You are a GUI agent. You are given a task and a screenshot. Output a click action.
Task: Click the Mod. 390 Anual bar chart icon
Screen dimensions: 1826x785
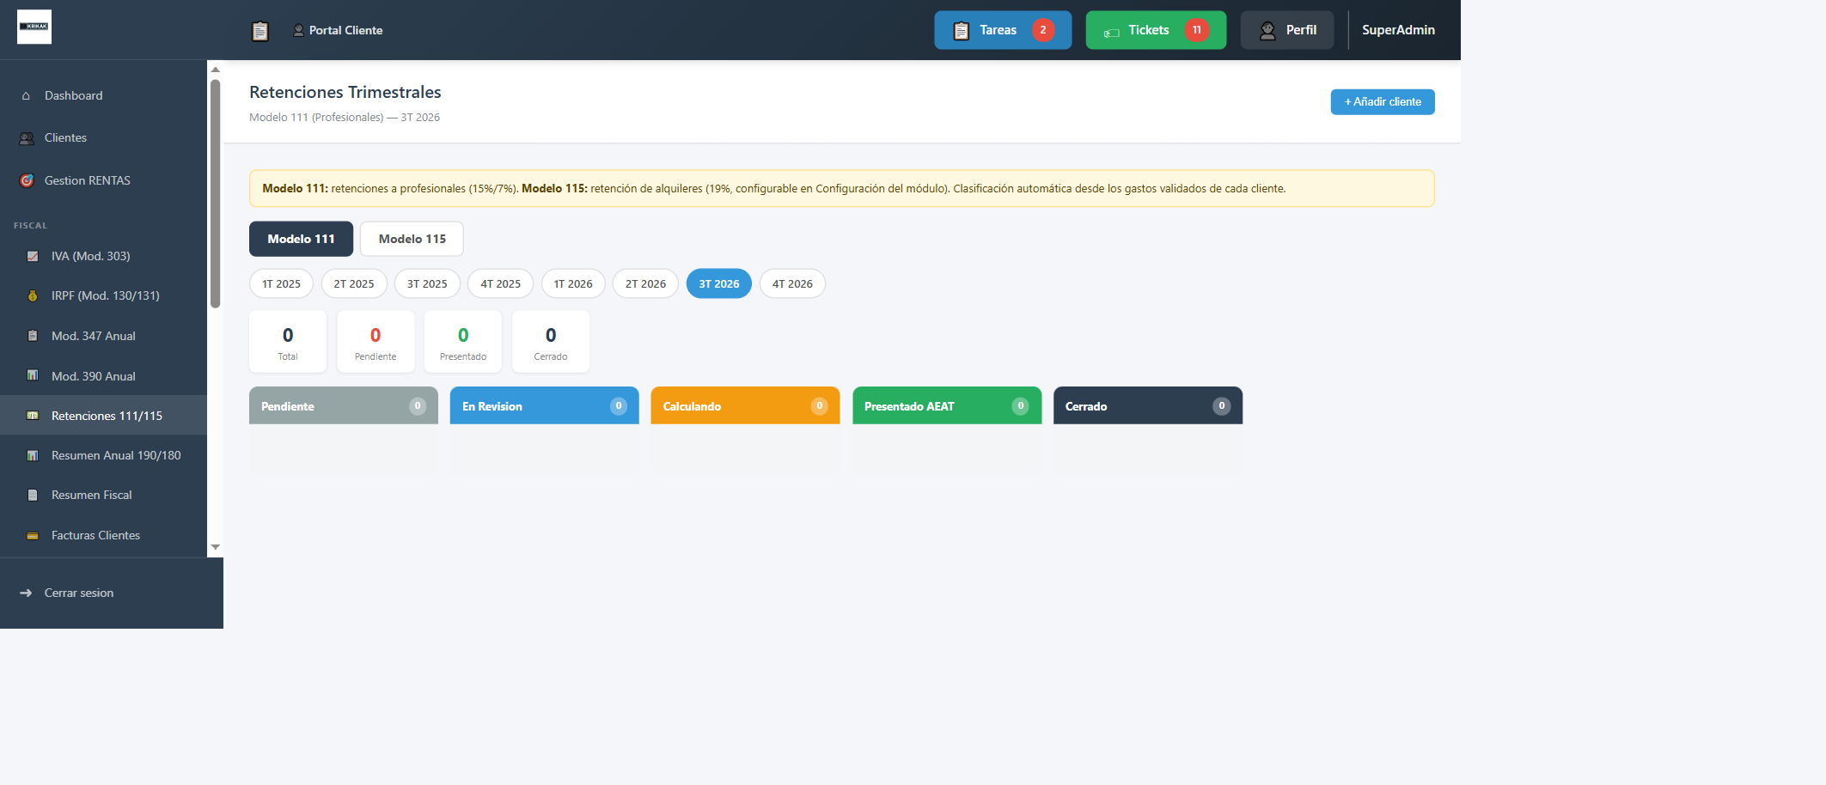(x=33, y=375)
